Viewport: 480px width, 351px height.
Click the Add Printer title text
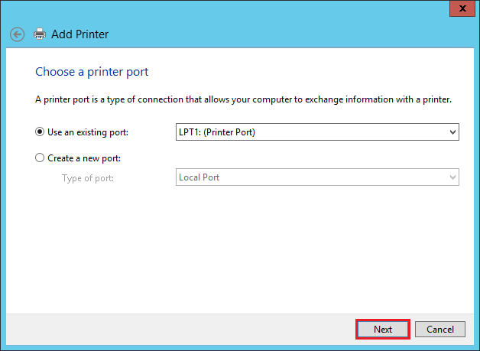pos(80,34)
